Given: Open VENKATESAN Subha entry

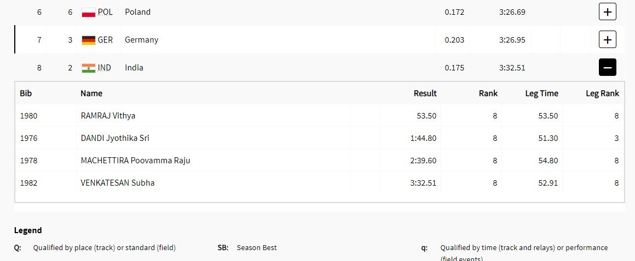Looking at the screenshot, I should click(x=118, y=182).
